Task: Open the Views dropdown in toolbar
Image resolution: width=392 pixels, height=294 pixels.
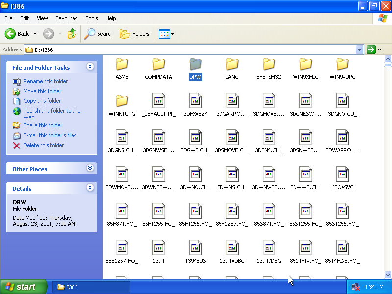Action: click(x=167, y=34)
